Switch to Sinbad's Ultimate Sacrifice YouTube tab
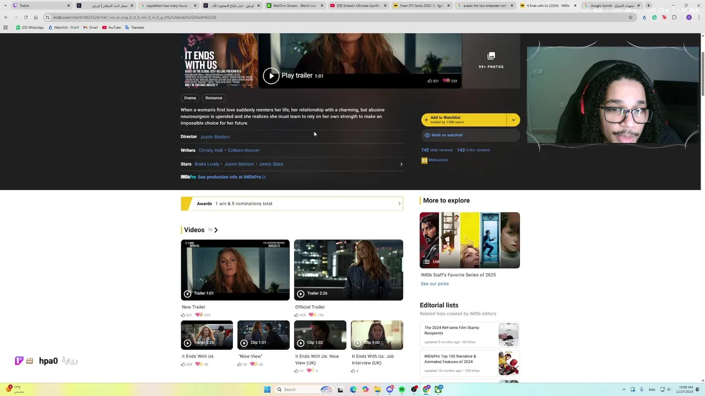This screenshot has height=396, width=705. pyautogui.click(x=358, y=5)
